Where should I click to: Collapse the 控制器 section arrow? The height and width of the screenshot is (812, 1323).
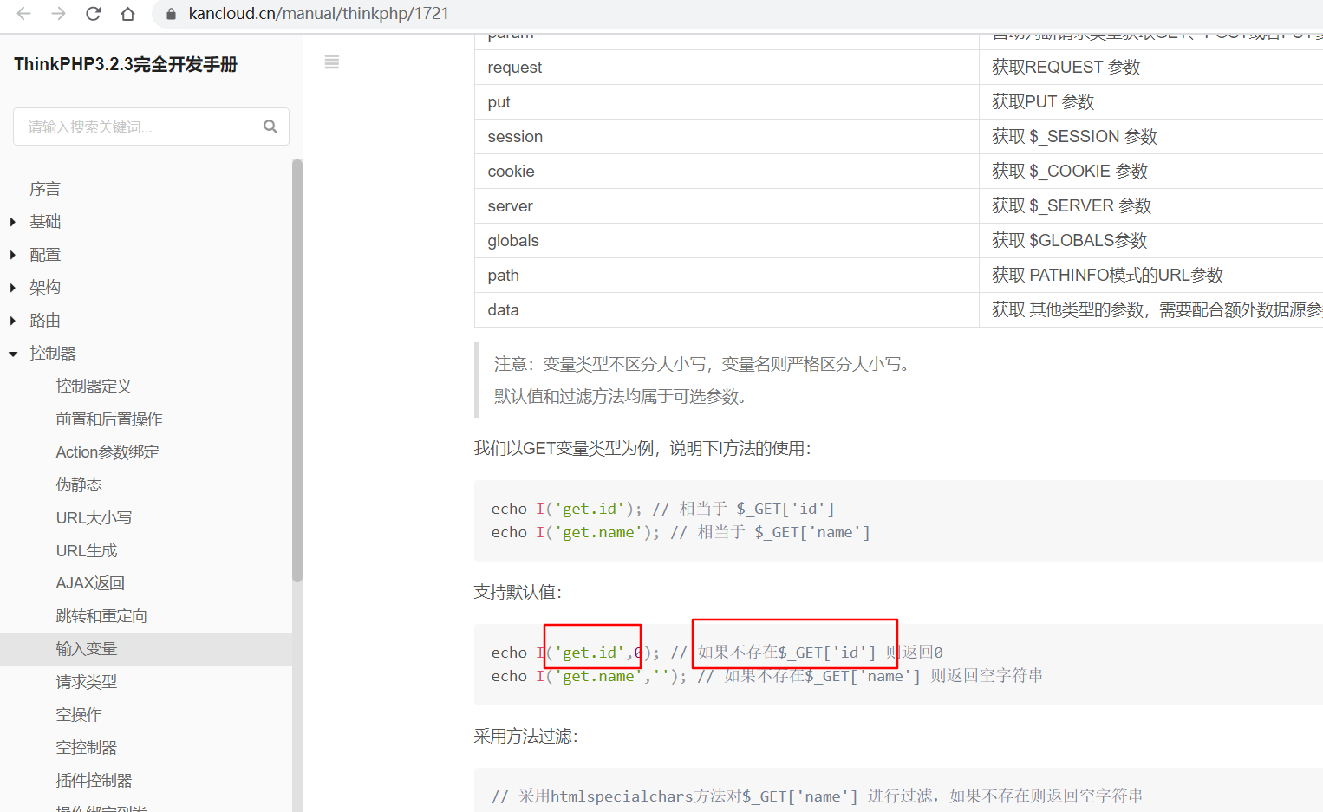(x=13, y=354)
